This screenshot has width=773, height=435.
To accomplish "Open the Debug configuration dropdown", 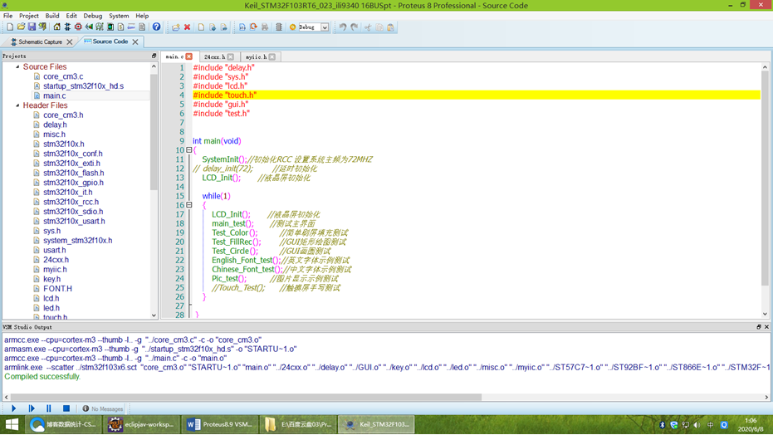I will tap(325, 27).
